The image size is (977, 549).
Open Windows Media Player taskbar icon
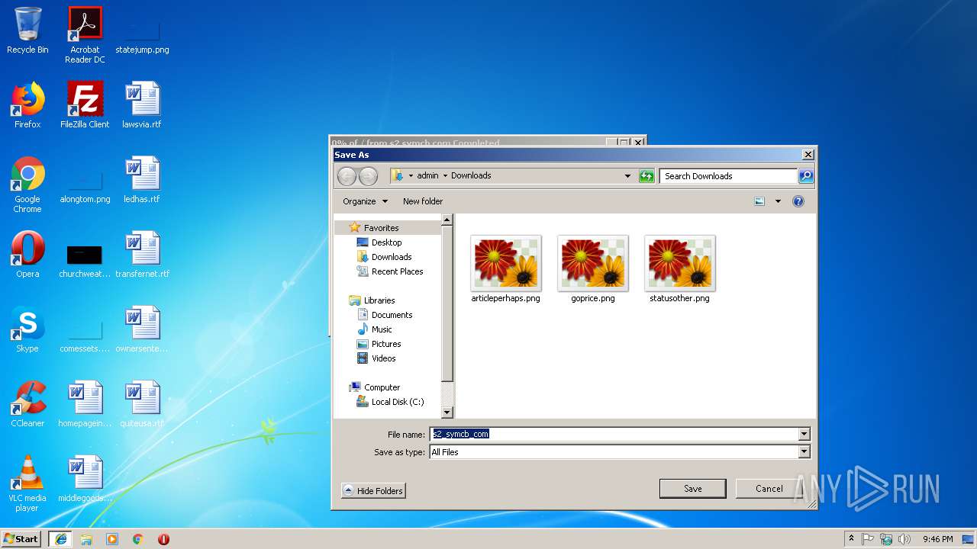tap(112, 539)
